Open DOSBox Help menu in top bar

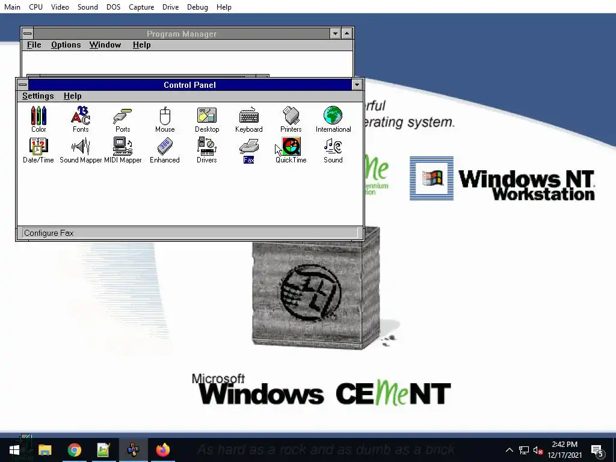(x=224, y=7)
